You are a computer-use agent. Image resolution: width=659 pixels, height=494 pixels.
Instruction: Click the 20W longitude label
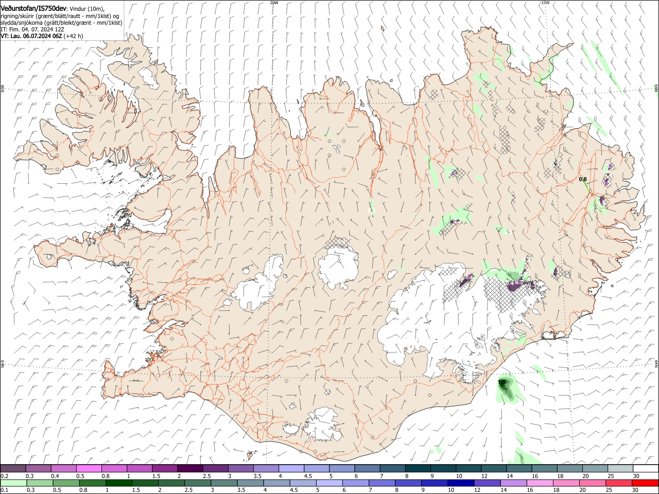(x=274, y=3)
